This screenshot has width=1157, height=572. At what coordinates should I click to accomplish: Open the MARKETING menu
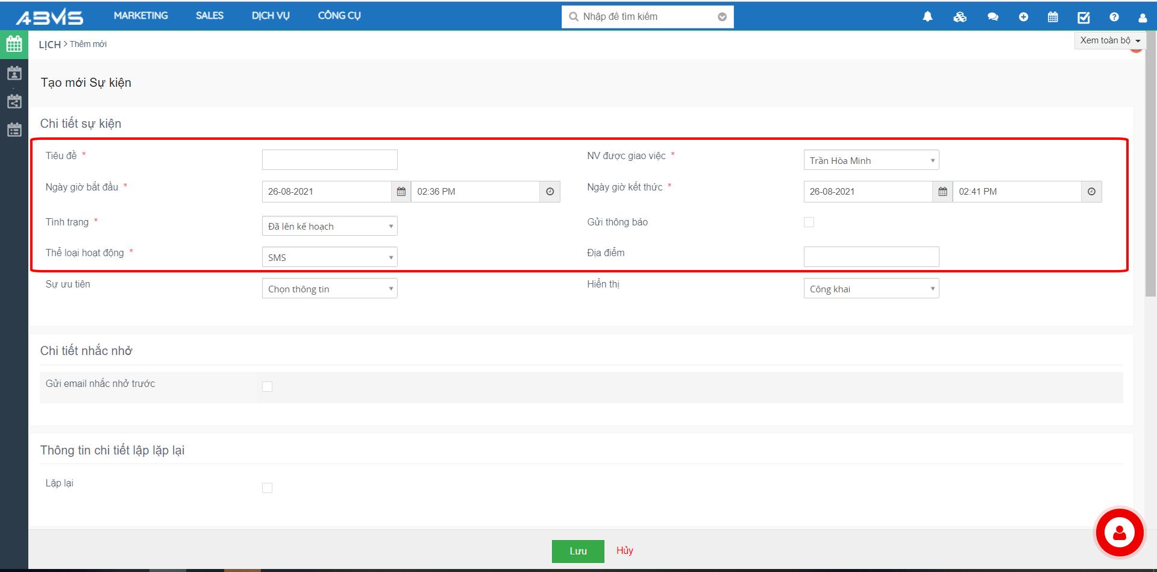pos(141,16)
